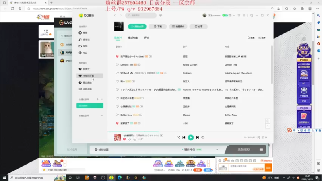Like the Lemon Tree song
The width and height of the screenshot is (322, 181).
coord(117,65)
